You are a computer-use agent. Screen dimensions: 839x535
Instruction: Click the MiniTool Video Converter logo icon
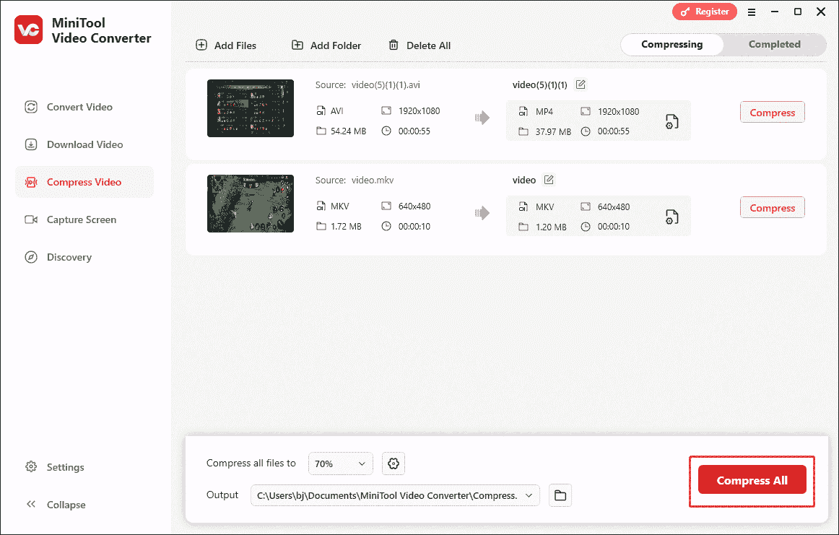tap(28, 30)
